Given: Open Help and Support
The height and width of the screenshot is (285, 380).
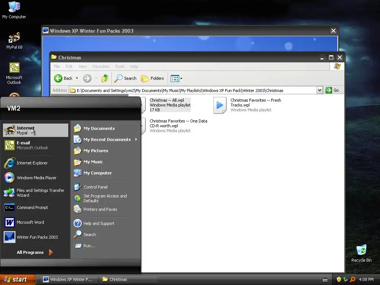Looking at the screenshot, I should (x=106, y=223).
